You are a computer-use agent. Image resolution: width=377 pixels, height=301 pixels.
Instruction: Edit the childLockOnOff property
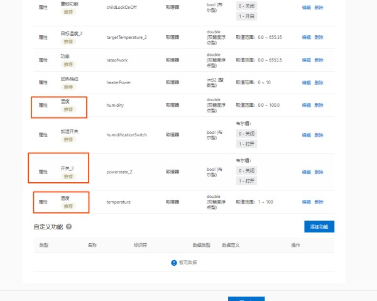pyautogui.click(x=306, y=8)
